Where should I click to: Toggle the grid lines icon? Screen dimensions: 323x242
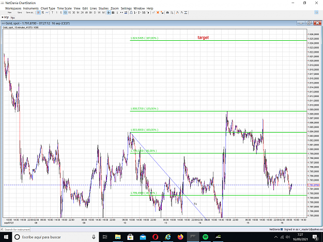113,12
